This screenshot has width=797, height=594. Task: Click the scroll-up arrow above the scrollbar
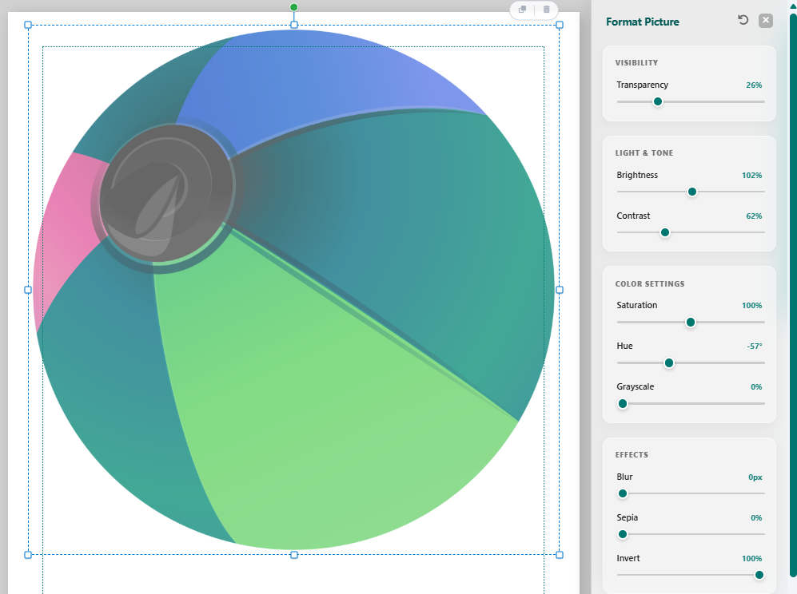[793, 5]
